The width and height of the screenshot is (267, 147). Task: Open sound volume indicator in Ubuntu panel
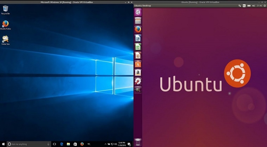(254, 6)
